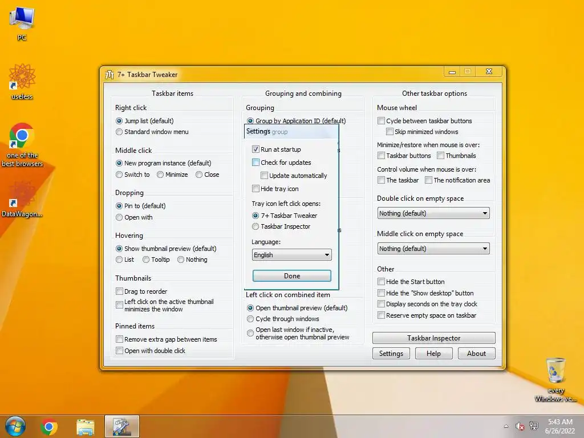584x438 pixels.
Task: Open the Language dropdown set to English
Action: [x=291, y=255]
